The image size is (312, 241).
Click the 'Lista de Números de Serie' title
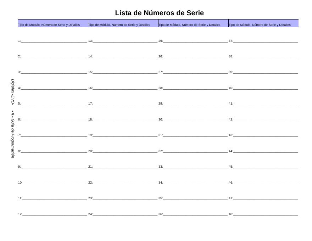(x=159, y=13)
